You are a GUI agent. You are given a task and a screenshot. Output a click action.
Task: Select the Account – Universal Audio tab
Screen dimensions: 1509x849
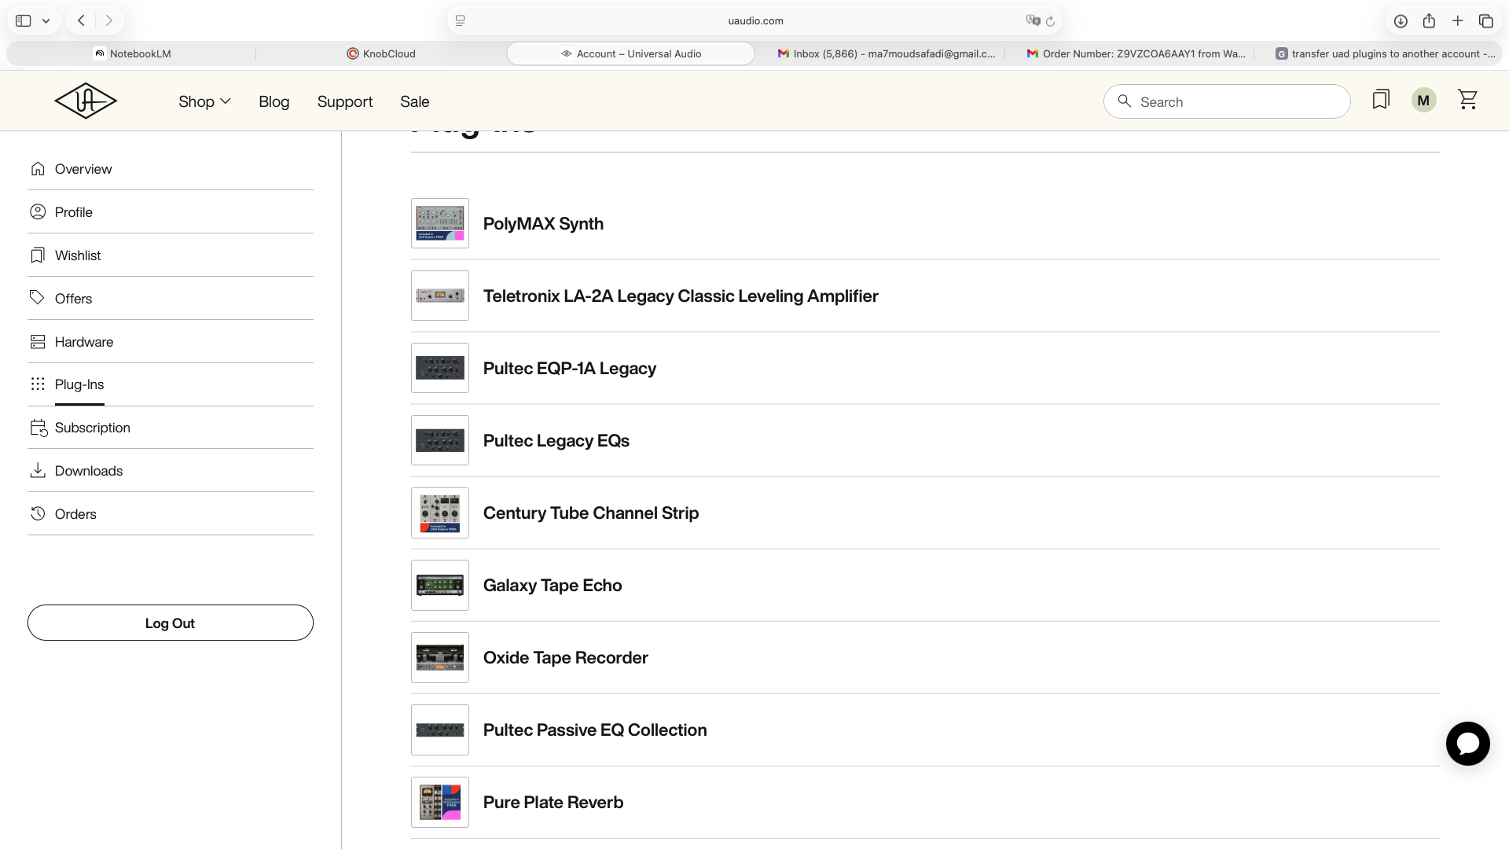(x=630, y=53)
